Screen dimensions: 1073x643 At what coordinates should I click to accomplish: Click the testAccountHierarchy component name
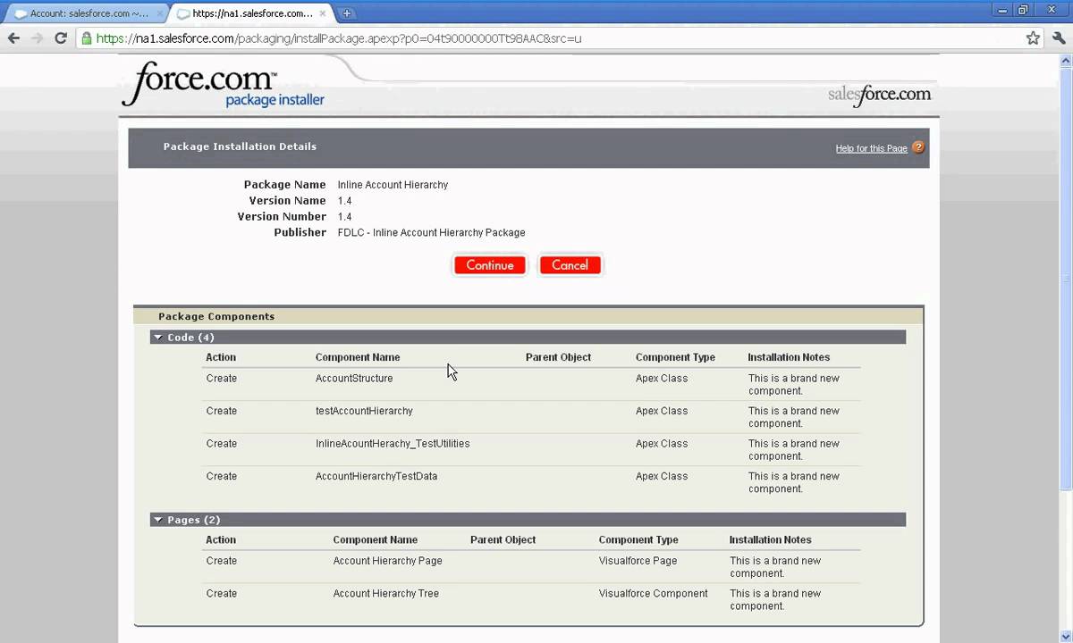coord(364,411)
